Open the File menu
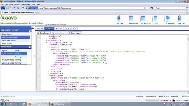This screenshot has height=106, width=189. pos(2,4)
